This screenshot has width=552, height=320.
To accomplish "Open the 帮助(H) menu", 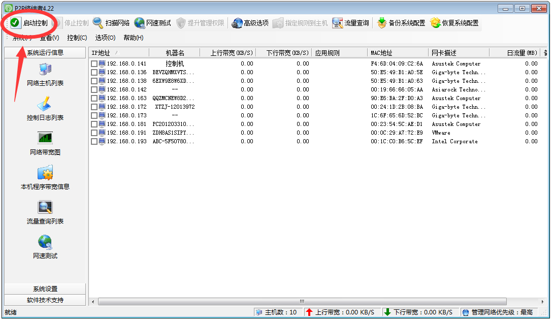I will coord(133,37).
